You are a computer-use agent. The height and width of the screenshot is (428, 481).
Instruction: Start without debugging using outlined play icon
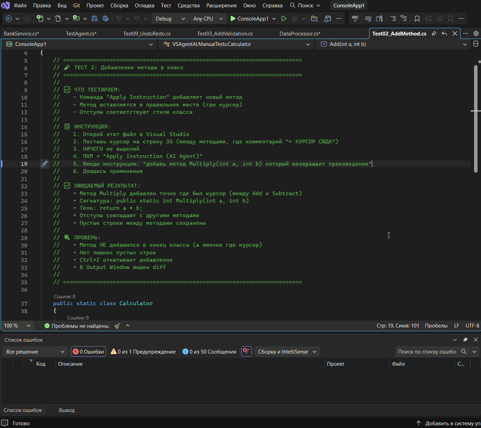click(284, 19)
